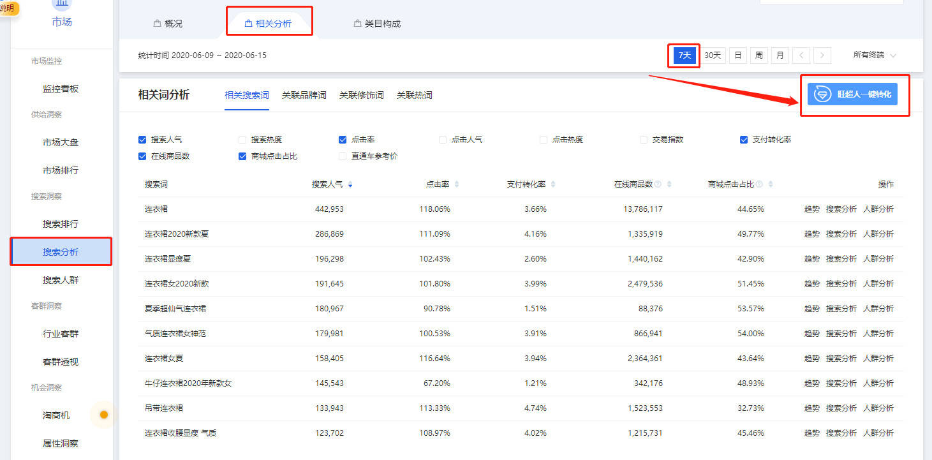
Task: Go to 搜索排行 in left menu
Action: coord(61,225)
